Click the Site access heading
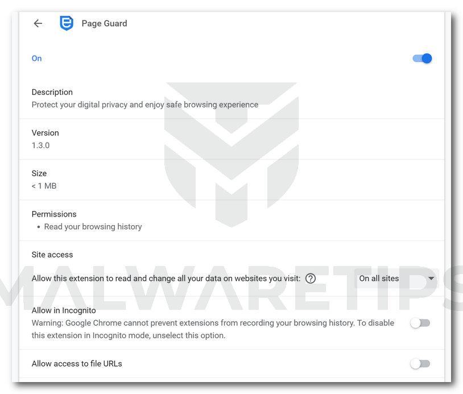Image resolution: width=463 pixels, height=394 pixels. coord(52,255)
